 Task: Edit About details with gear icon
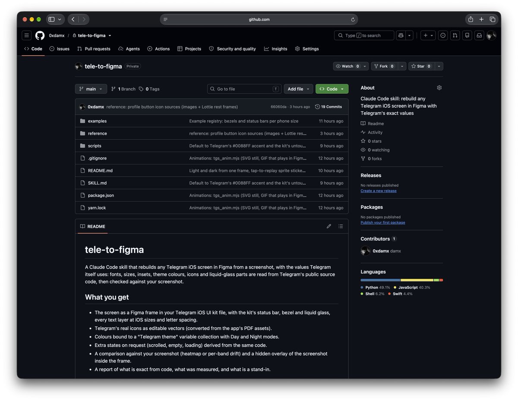tap(439, 88)
